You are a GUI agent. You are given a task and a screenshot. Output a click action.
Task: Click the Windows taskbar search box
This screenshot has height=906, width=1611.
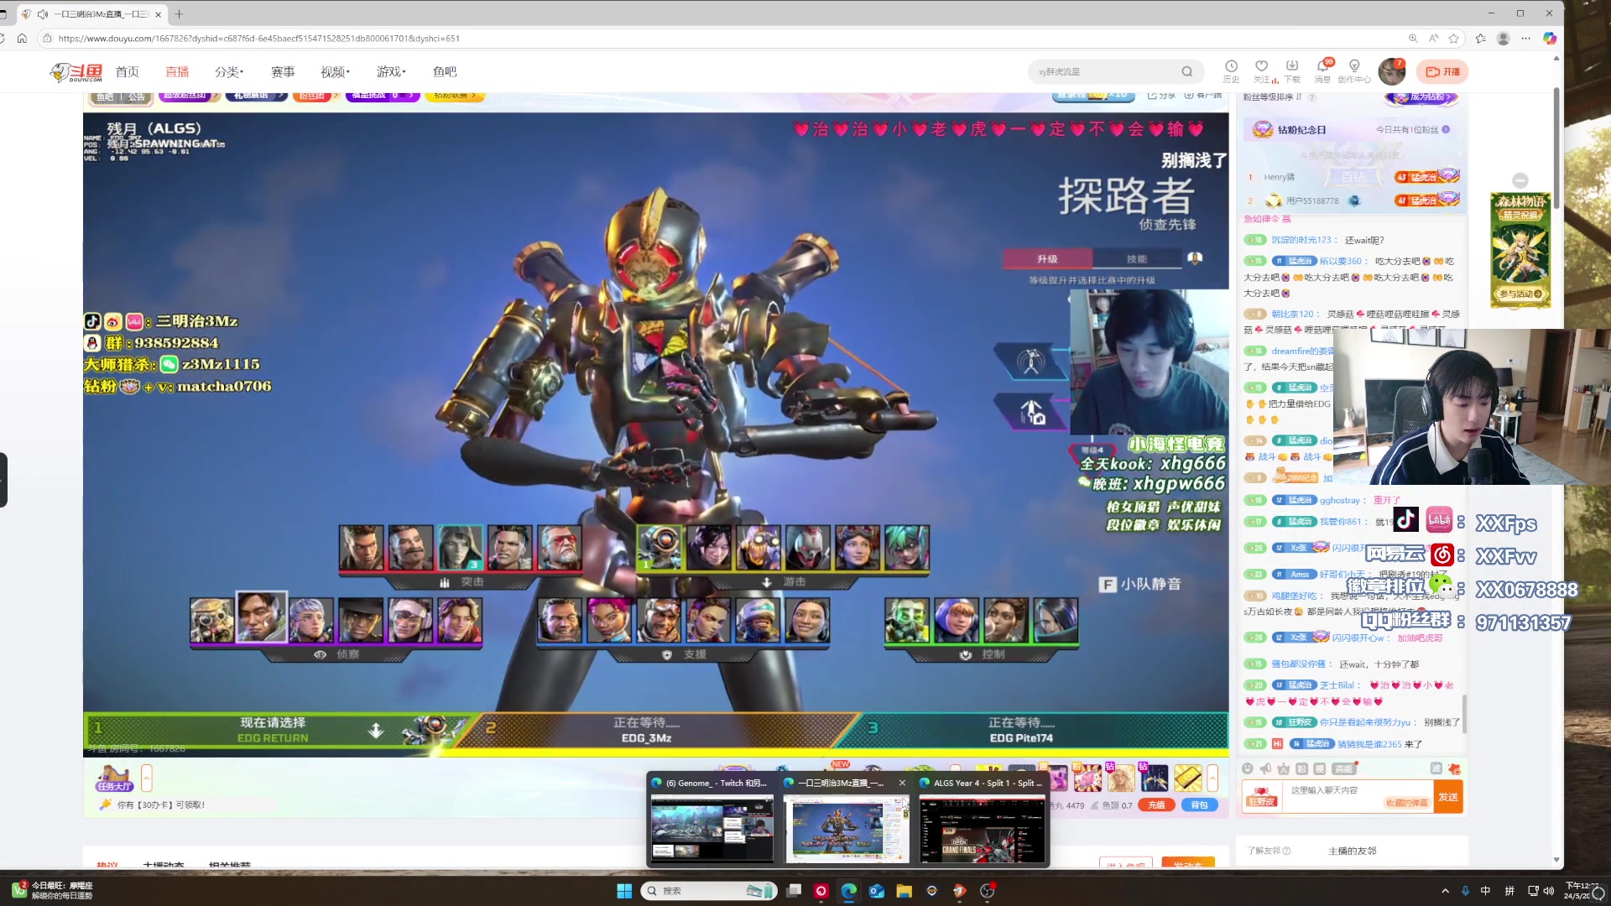point(708,891)
